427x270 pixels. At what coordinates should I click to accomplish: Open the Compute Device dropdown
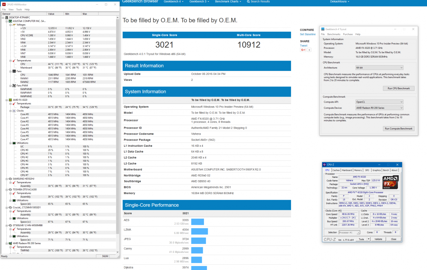379,108
